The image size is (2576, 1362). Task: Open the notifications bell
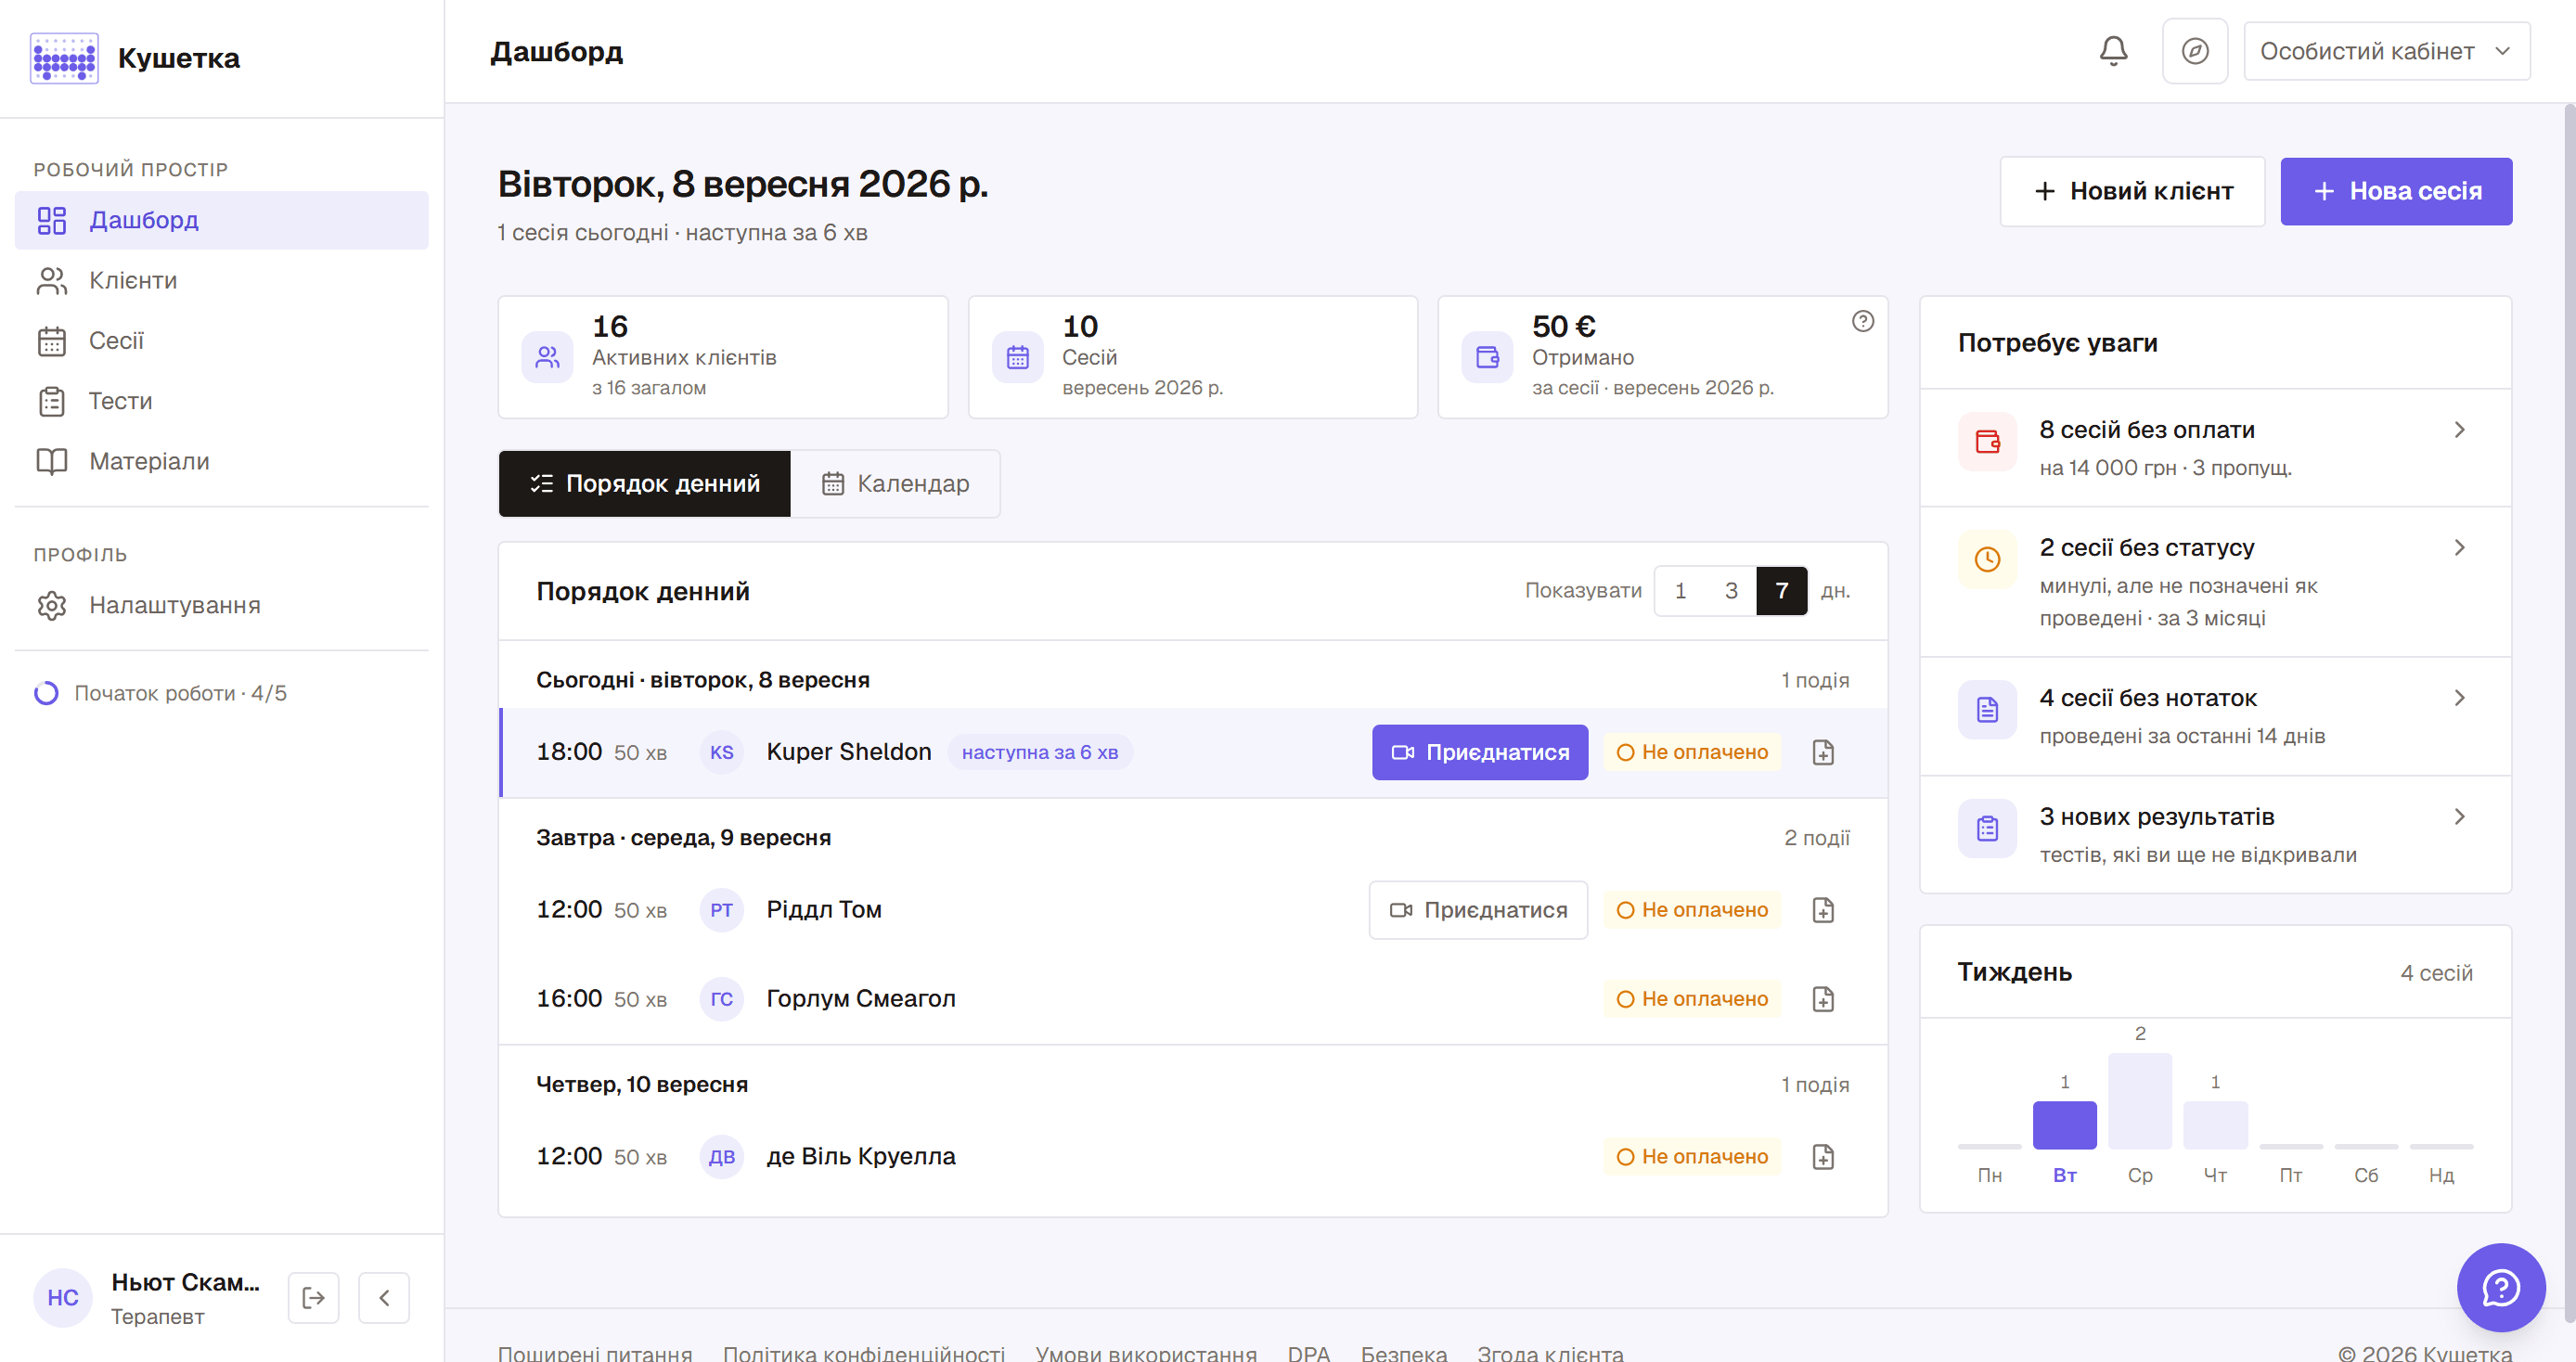(x=2113, y=51)
